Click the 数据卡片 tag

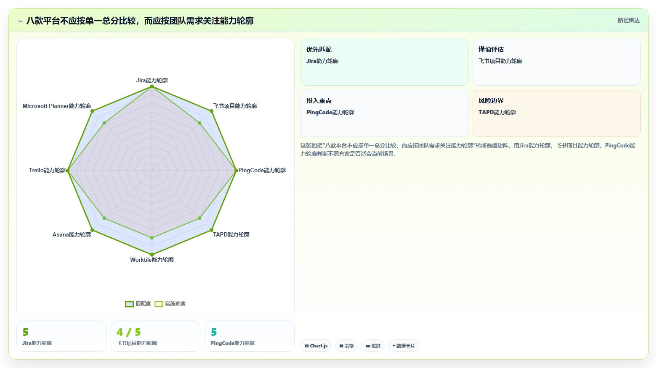(404, 346)
